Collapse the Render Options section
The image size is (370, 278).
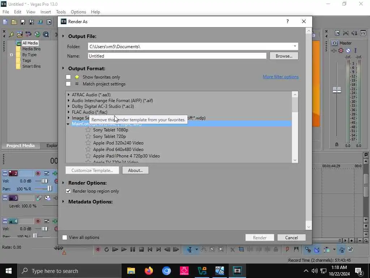[x=63, y=183]
